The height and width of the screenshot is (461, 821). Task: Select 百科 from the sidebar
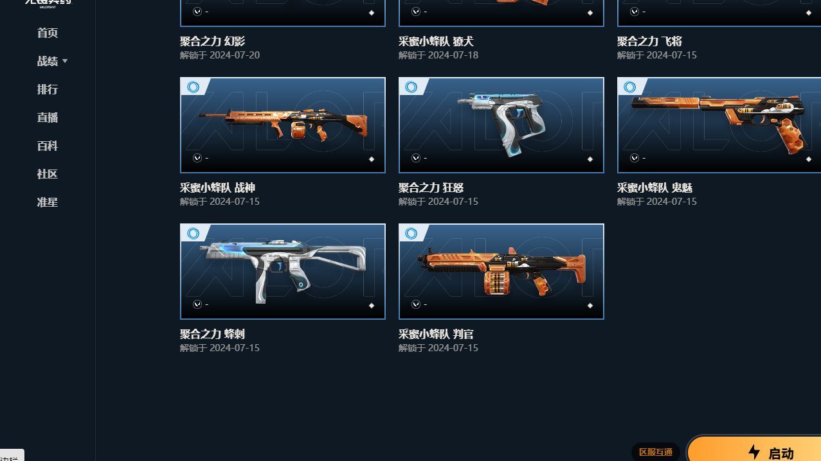[x=48, y=146]
